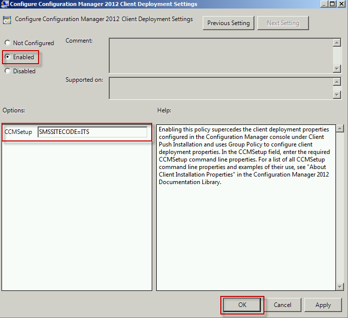Confirm the dialog with OK
The image size is (348, 318).
pyautogui.click(x=242, y=305)
